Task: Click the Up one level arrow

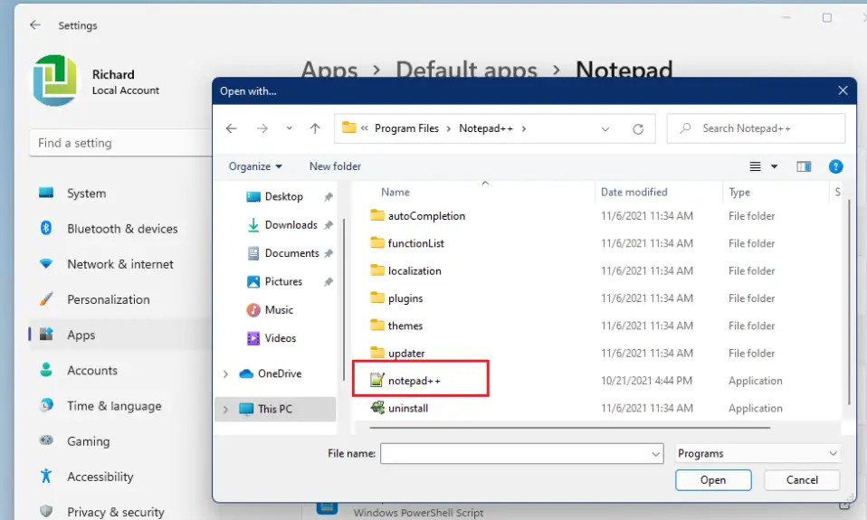Action: [315, 129]
